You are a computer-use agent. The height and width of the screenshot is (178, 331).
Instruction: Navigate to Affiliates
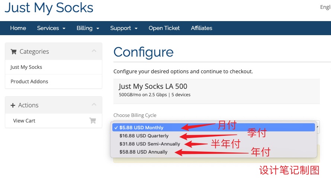(x=202, y=28)
